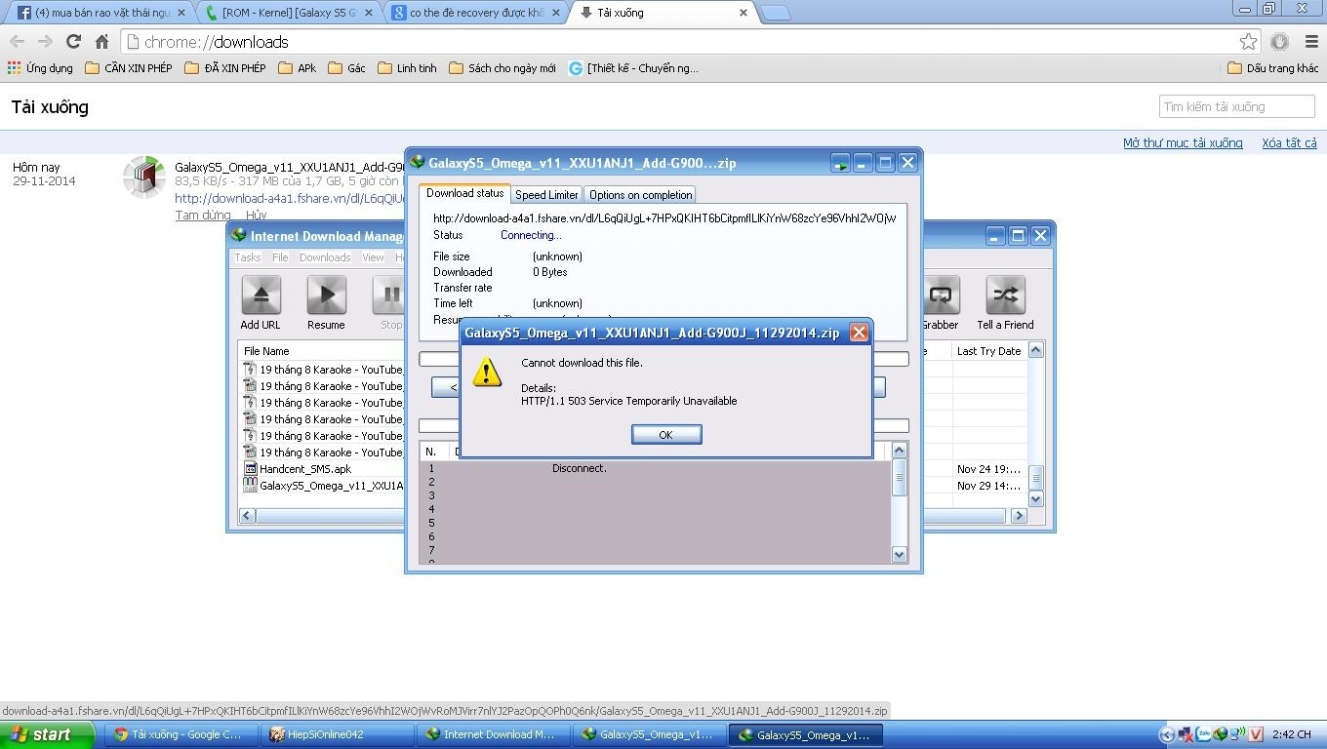Click the IDM list horizontal scroll left arrow
The width and height of the screenshot is (1327, 749).
pyautogui.click(x=247, y=516)
